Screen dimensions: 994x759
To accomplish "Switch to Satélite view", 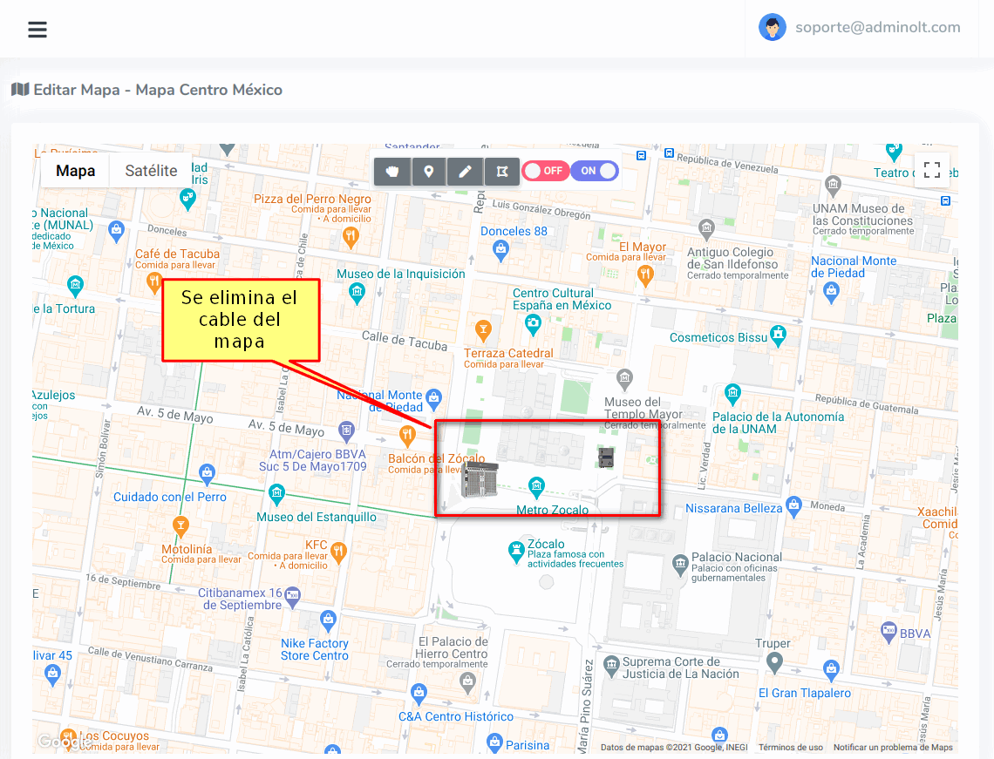I will (151, 171).
